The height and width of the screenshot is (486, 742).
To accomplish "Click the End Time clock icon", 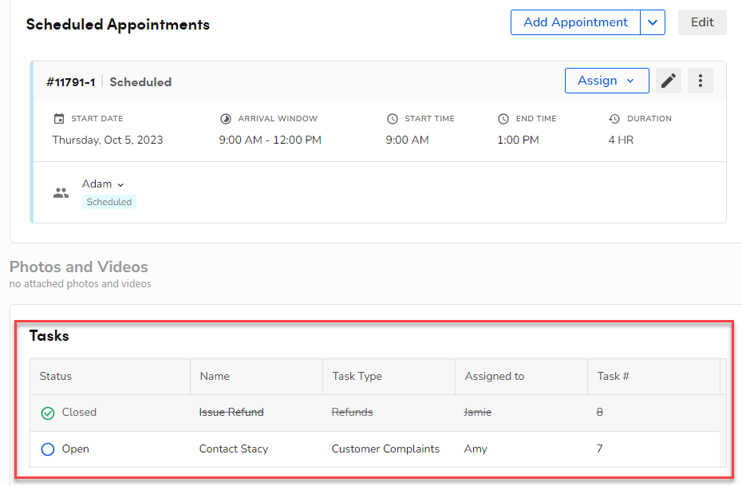I will [503, 119].
